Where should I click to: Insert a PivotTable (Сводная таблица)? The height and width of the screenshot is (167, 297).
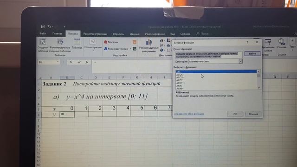(43, 45)
